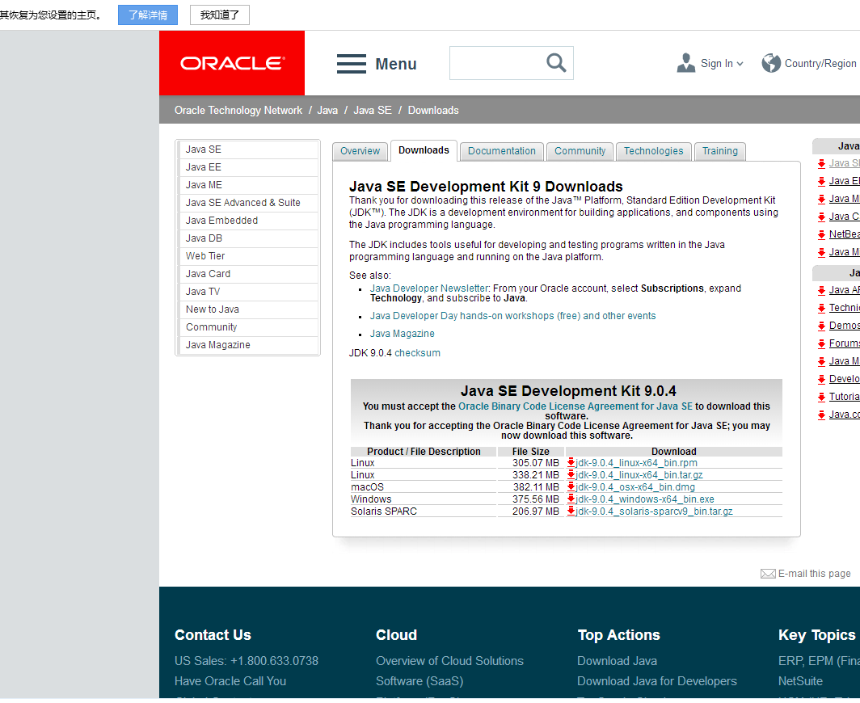
Task: Open the hamburger Menu icon
Action: (x=352, y=64)
